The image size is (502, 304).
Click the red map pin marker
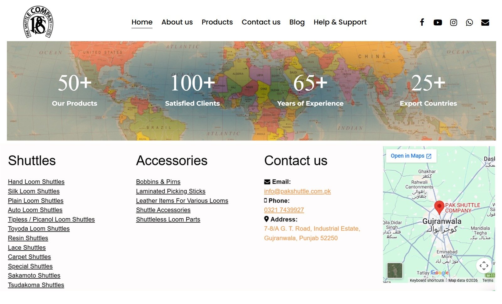coord(439,207)
